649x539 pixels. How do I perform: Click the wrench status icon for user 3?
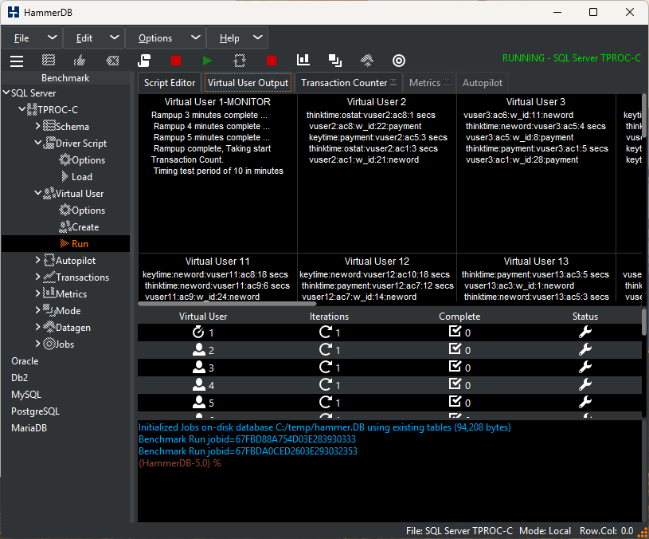tap(584, 368)
